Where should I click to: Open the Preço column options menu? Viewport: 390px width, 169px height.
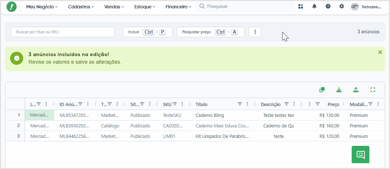click(310, 104)
